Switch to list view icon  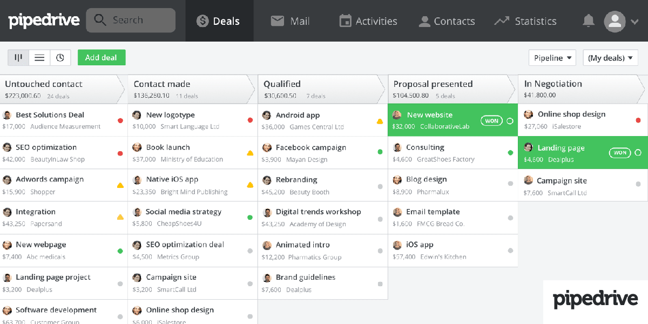point(39,58)
